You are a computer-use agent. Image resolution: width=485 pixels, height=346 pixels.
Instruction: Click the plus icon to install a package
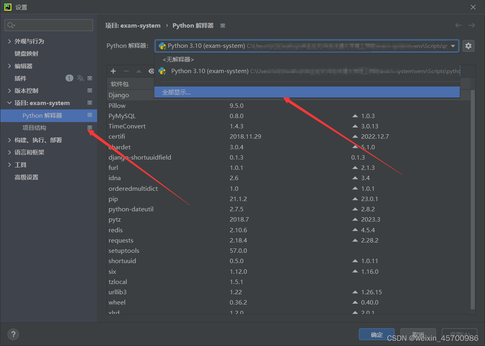coord(113,71)
